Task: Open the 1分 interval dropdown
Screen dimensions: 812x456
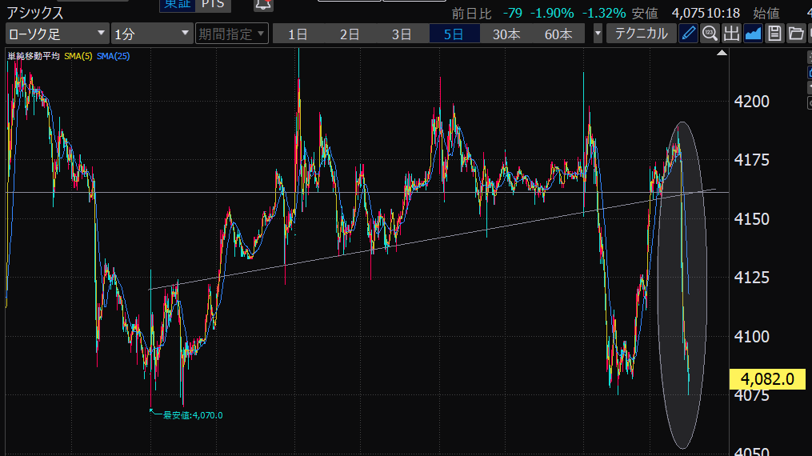Action: (151, 34)
